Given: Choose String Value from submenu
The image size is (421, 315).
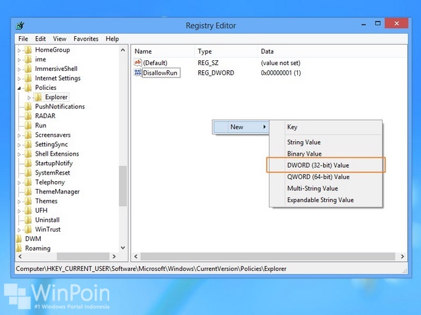Looking at the screenshot, I should click(x=326, y=142).
